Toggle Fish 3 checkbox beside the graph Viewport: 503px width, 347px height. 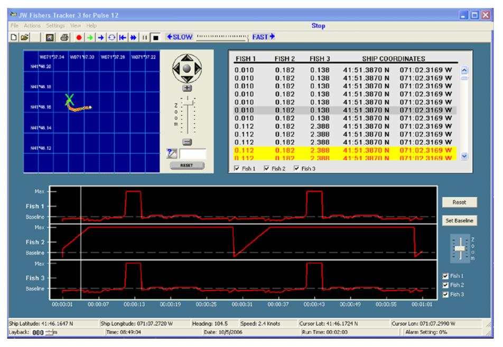coord(445,294)
